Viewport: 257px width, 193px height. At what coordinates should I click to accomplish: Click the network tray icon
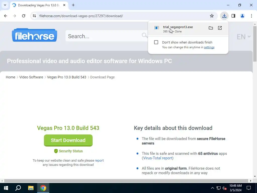[x=219, y=188]
